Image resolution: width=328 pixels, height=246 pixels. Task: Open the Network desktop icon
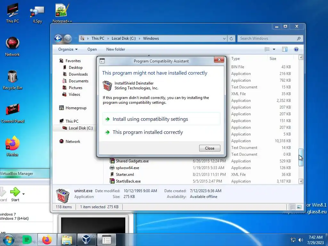(12, 46)
